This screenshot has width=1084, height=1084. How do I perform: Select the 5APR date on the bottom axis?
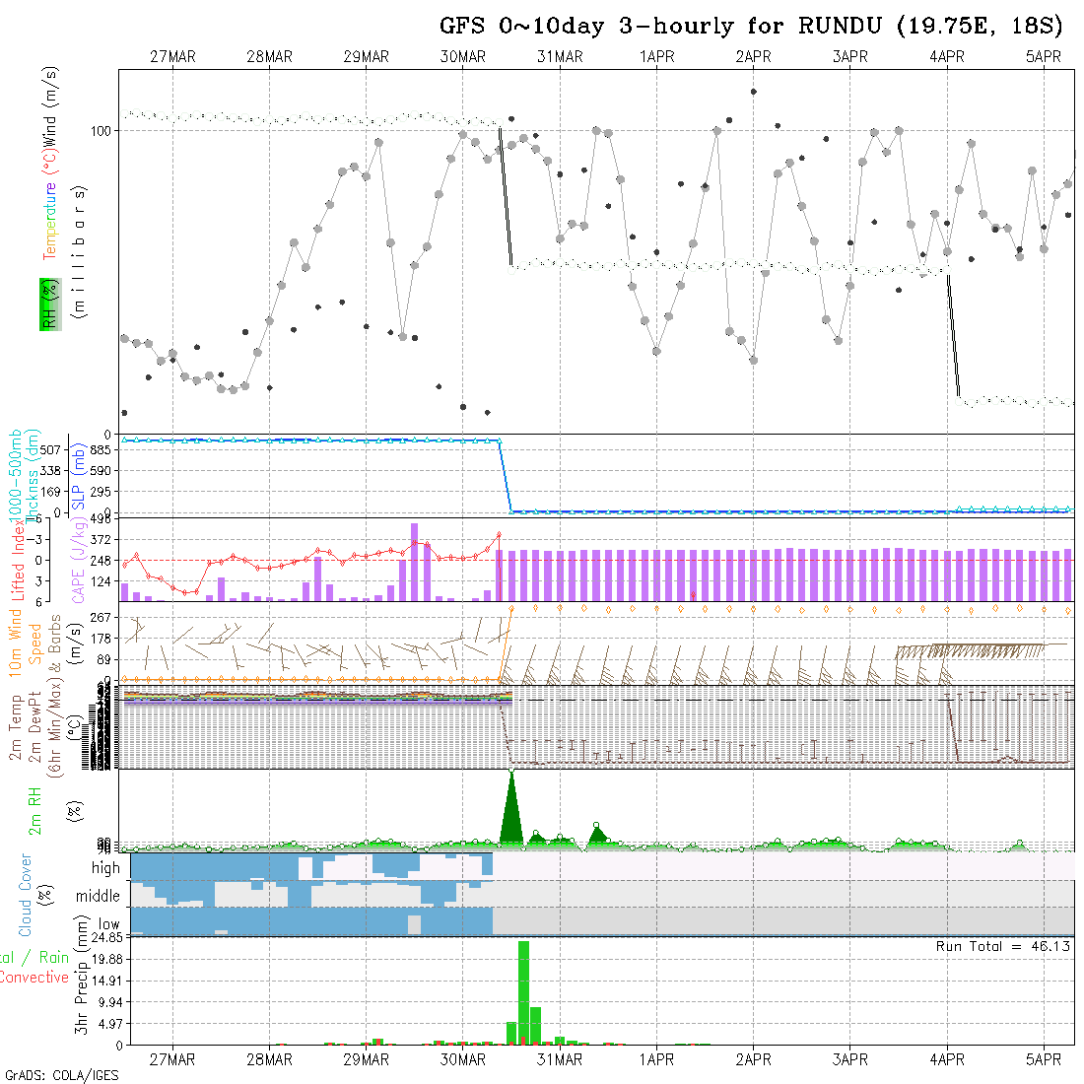point(1044,1059)
